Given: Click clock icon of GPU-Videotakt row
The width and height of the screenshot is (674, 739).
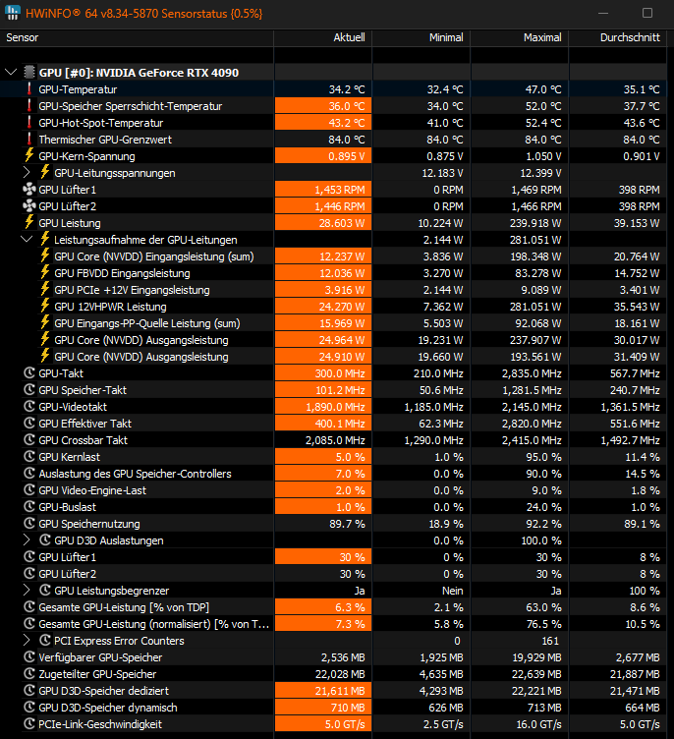Looking at the screenshot, I should point(29,407).
